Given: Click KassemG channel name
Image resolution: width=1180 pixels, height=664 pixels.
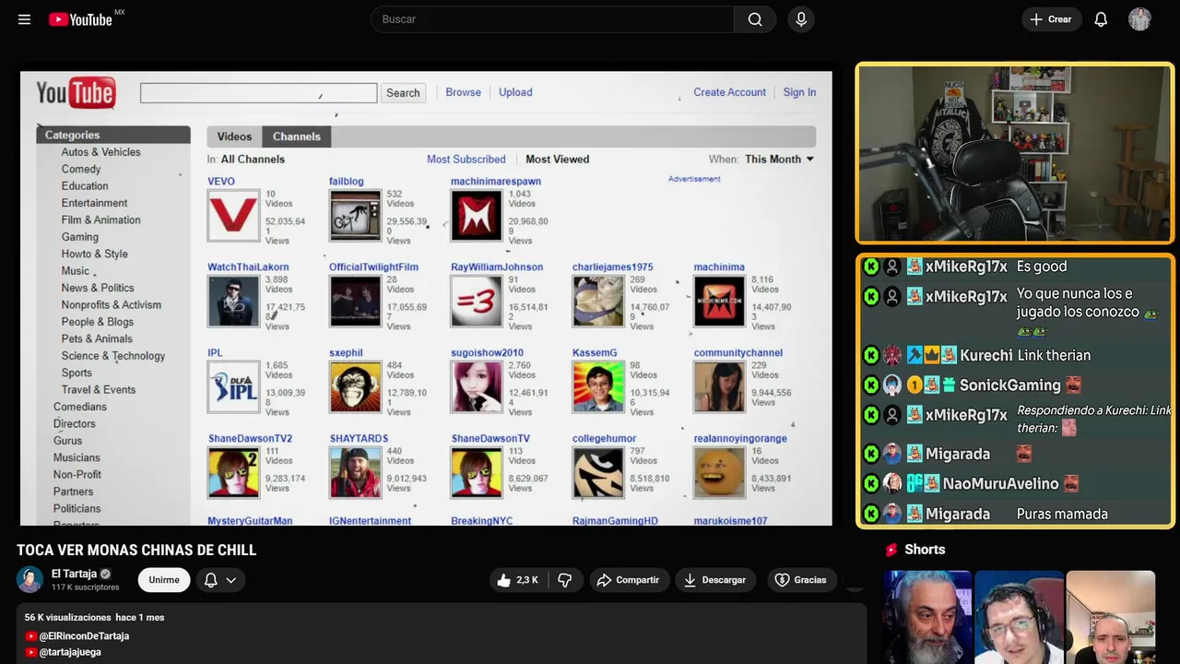Looking at the screenshot, I should click(x=595, y=353).
